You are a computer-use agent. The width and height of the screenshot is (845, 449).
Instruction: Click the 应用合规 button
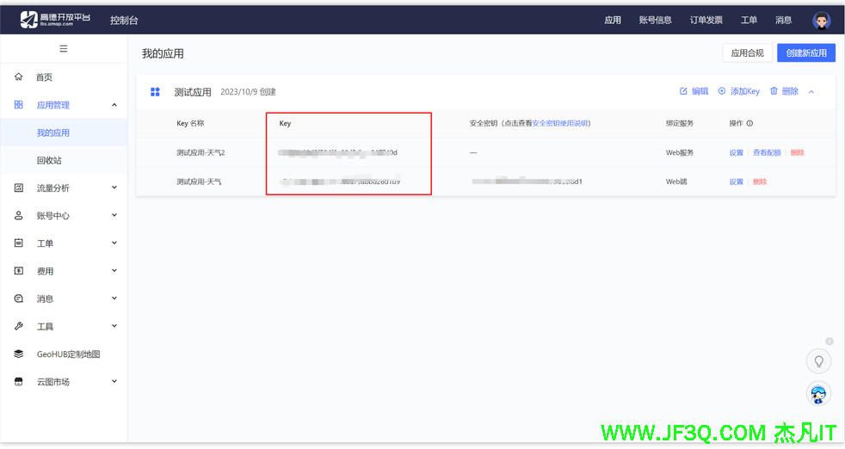747,53
